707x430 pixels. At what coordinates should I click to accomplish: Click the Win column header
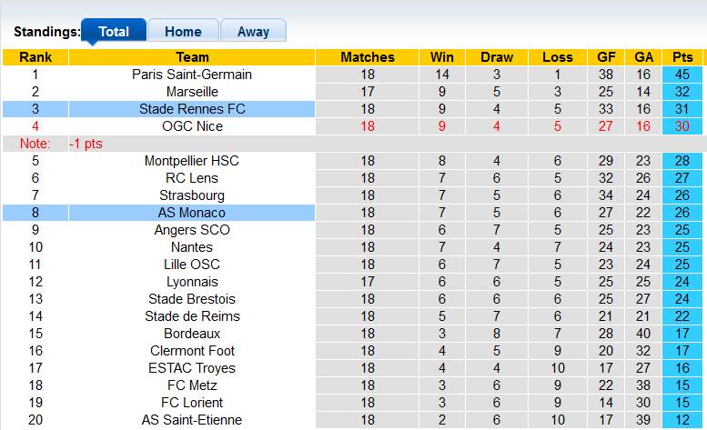(442, 57)
